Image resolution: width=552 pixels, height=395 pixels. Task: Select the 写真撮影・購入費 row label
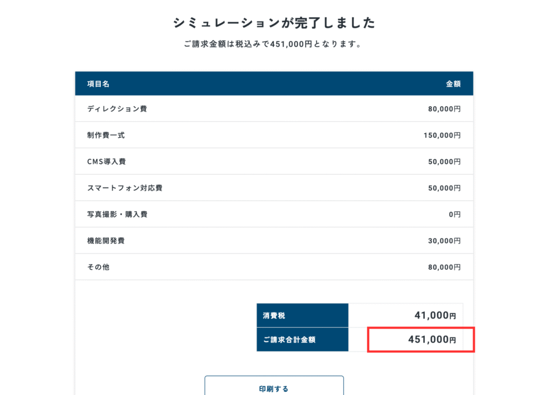point(117,214)
